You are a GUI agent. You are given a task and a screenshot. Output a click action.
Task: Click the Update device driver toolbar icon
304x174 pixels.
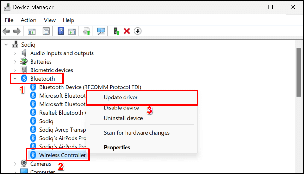117,31
